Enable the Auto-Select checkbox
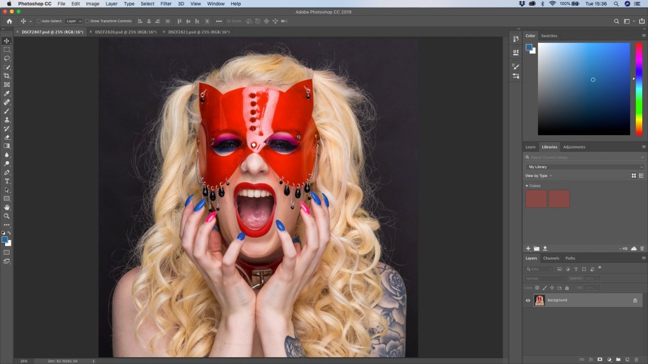 point(39,21)
